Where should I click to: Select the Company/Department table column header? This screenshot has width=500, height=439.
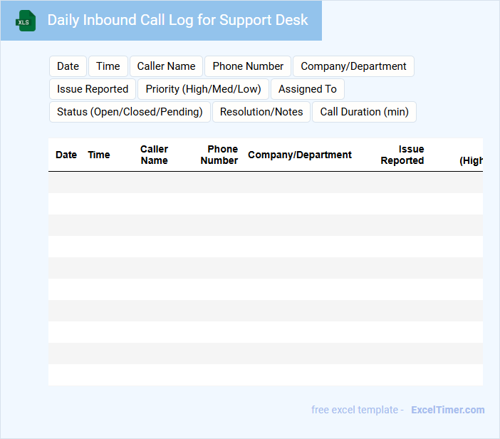point(300,155)
